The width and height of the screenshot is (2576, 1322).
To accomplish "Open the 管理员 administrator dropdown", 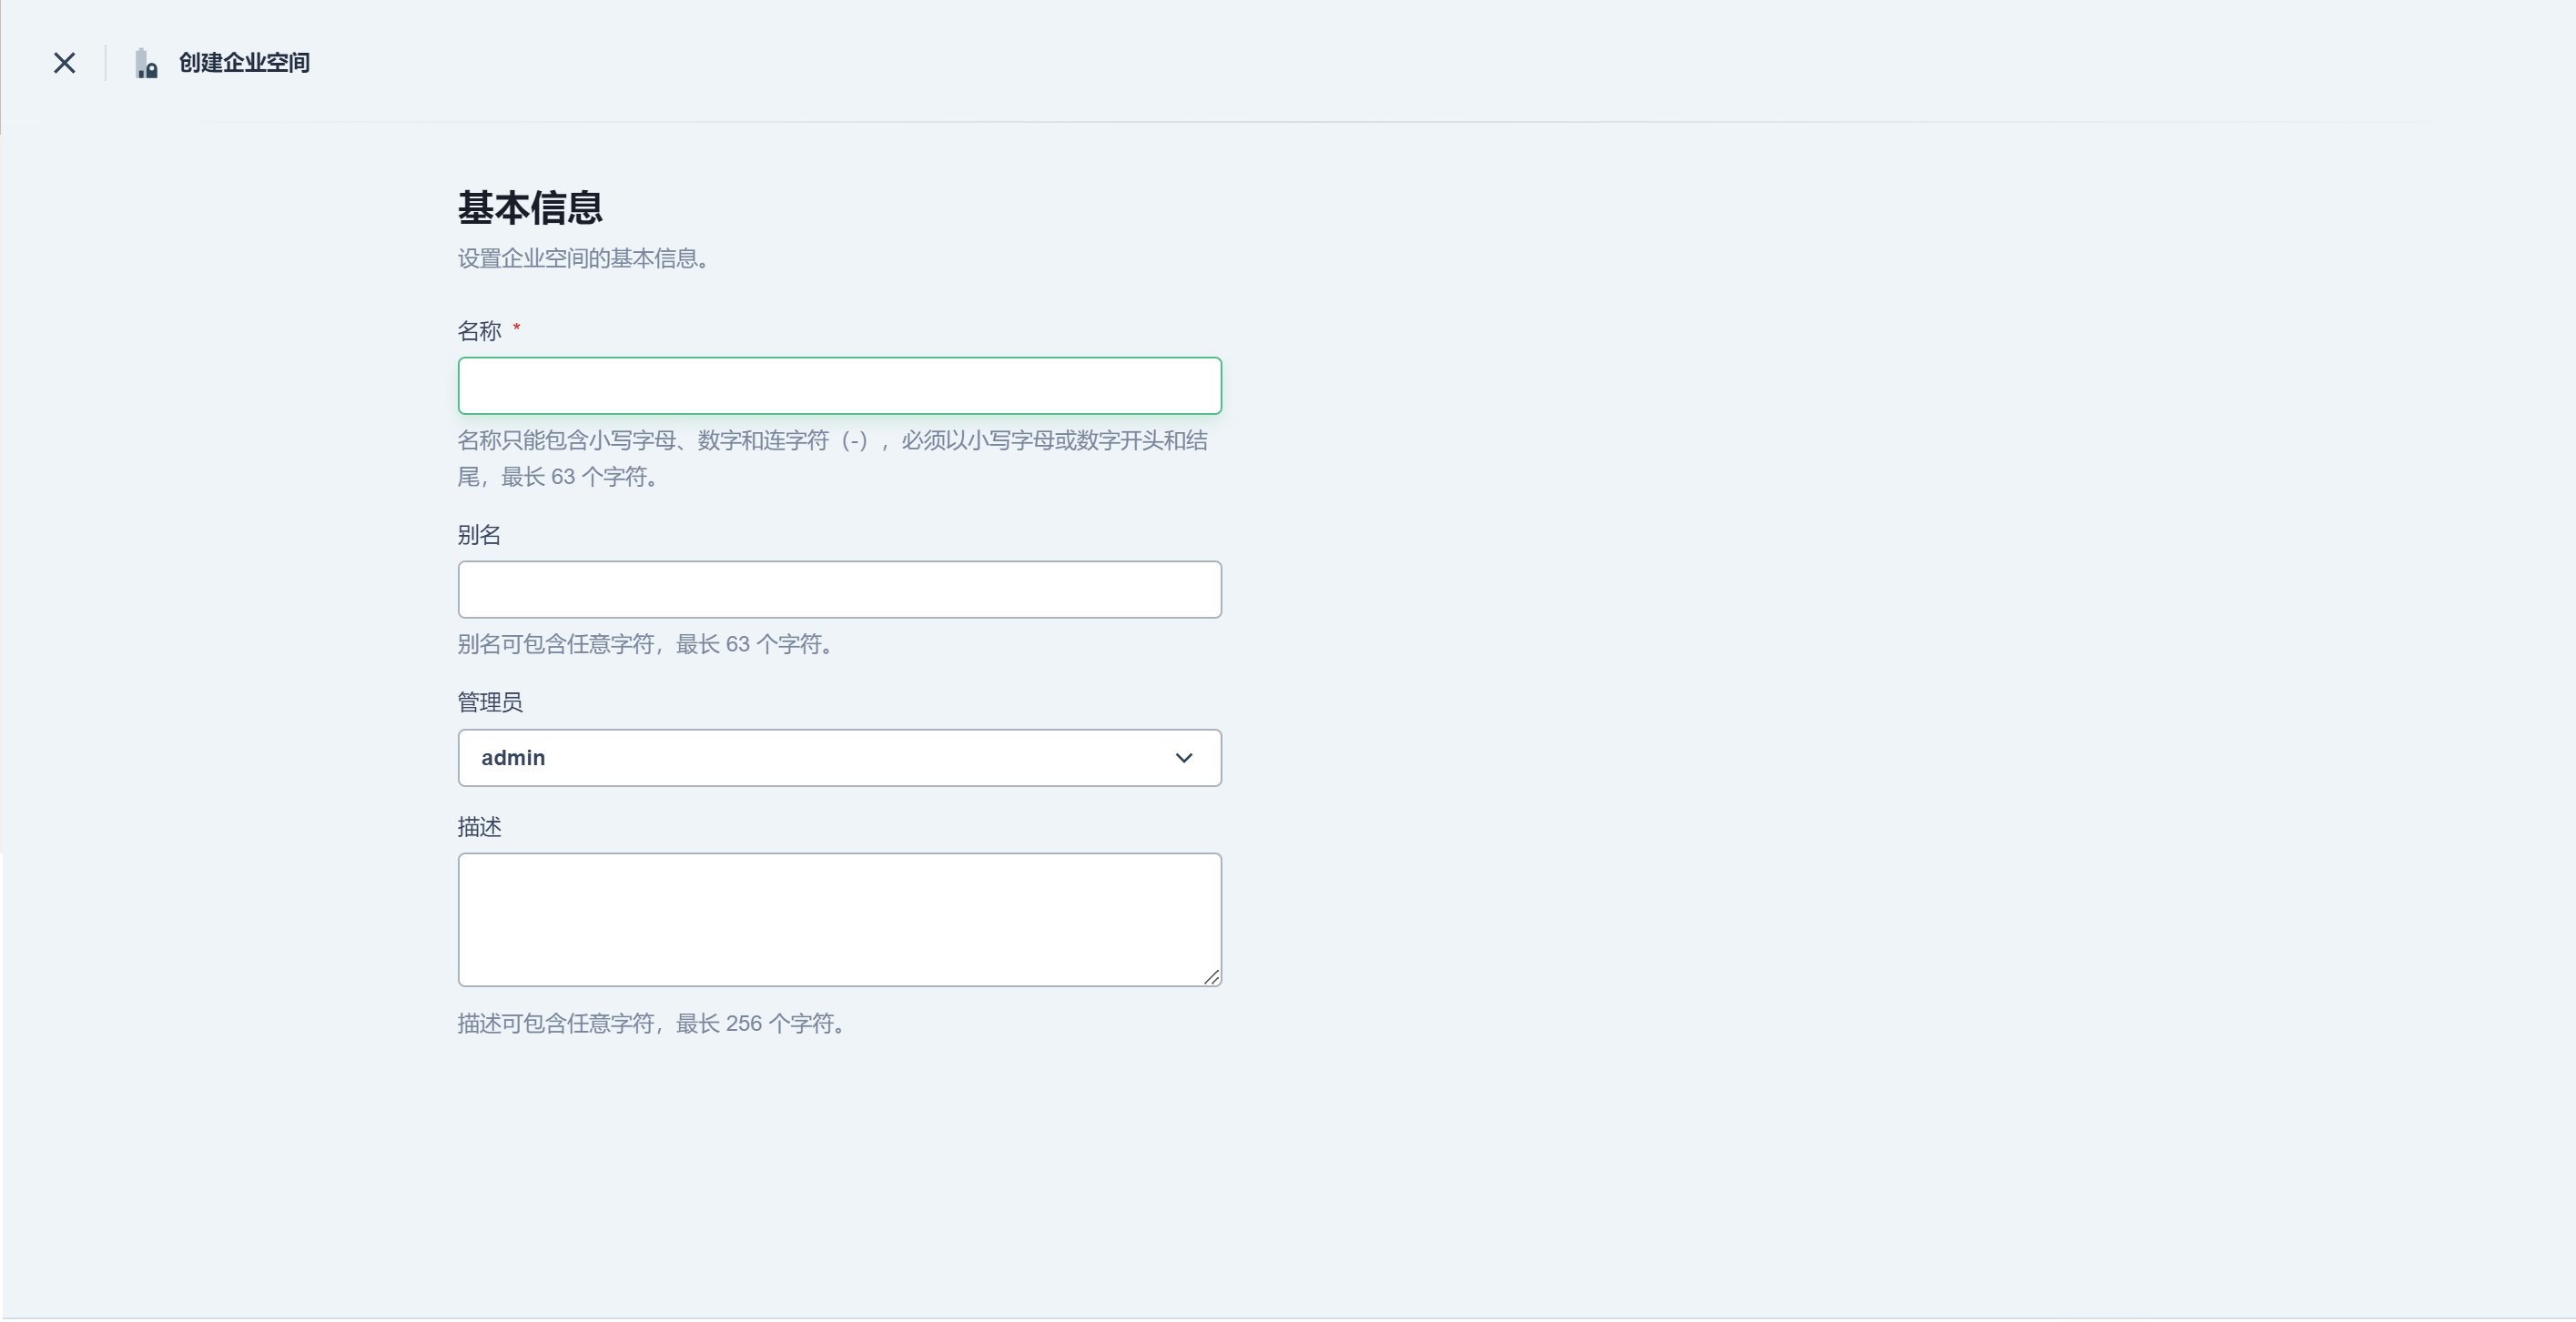I will point(839,757).
